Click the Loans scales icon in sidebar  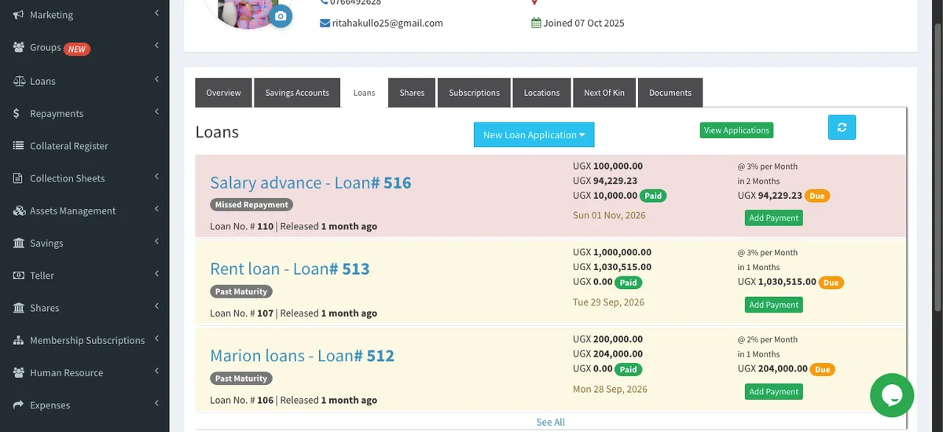click(18, 81)
